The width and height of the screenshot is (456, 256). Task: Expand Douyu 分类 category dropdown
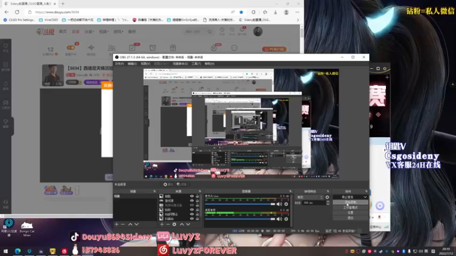pos(89,32)
